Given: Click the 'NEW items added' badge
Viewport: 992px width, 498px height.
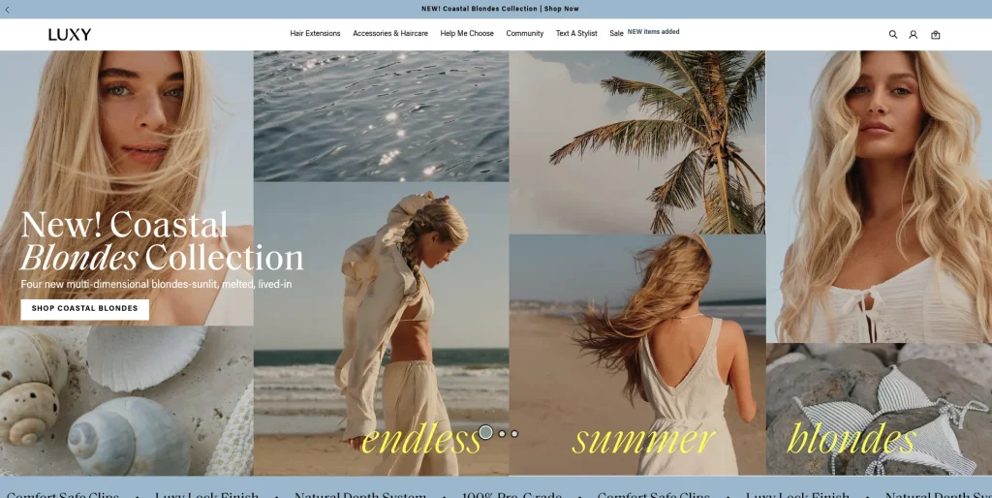Looking at the screenshot, I should coord(654,32).
